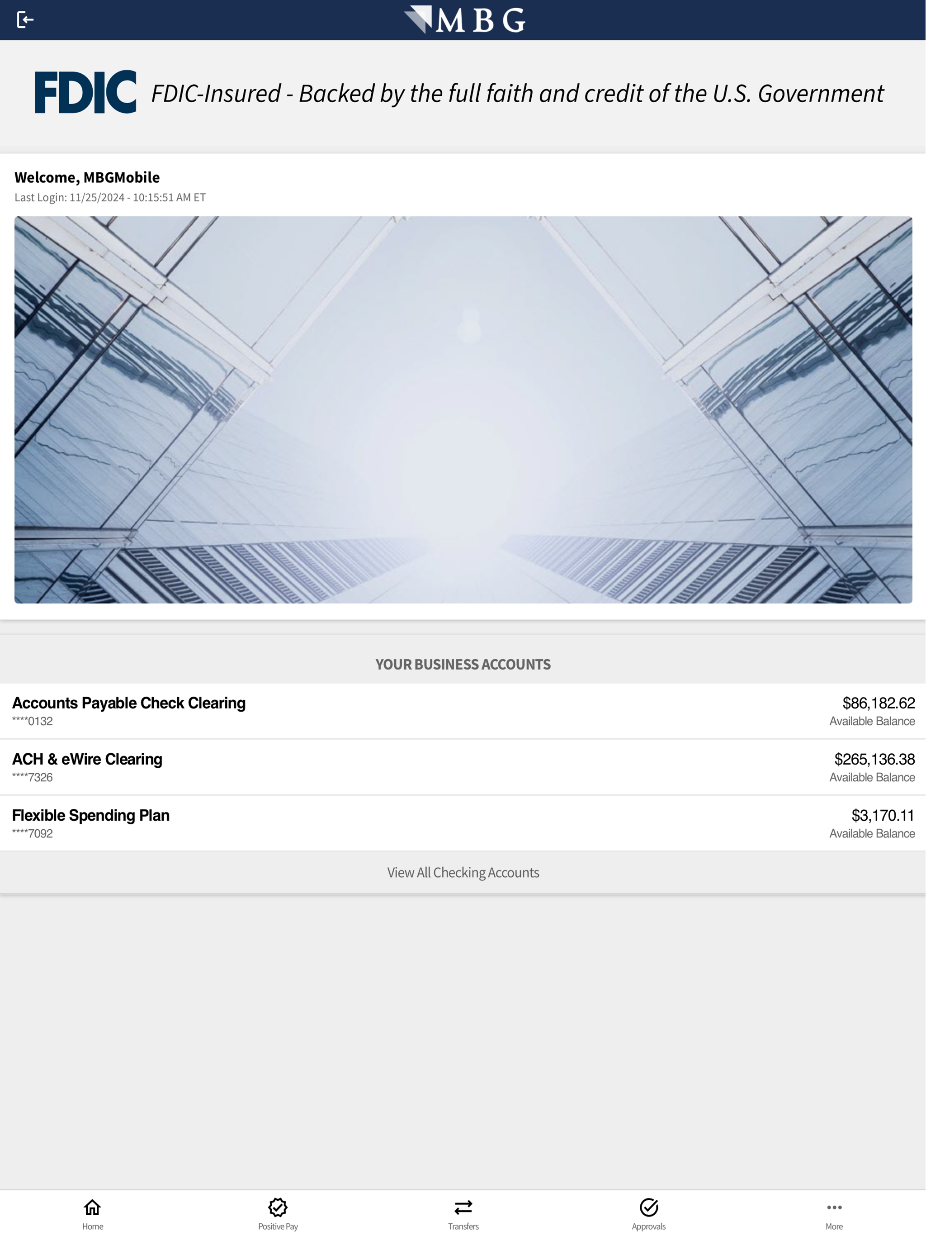Open the More ellipsis icon
The width and height of the screenshot is (926, 1236).
pos(834,1207)
